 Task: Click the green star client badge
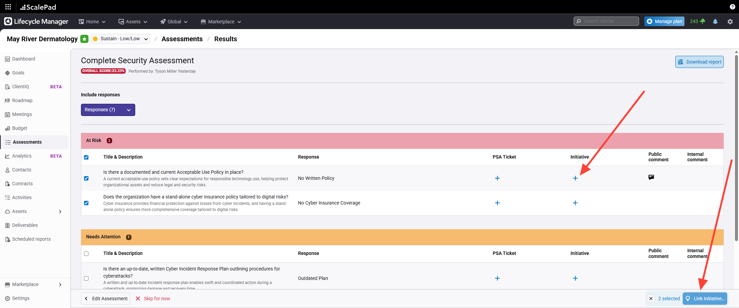pyautogui.click(x=84, y=39)
